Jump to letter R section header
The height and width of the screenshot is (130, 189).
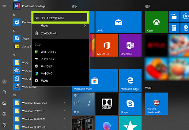[14, 15]
